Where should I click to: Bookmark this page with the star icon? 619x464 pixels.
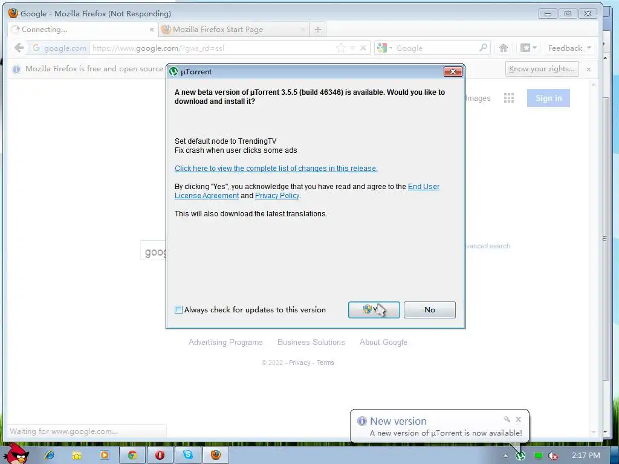point(340,48)
